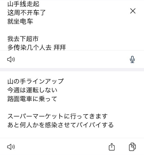Place cursor in the line 山手线走起
Screen dimensions: 144x155
pos(23,4)
